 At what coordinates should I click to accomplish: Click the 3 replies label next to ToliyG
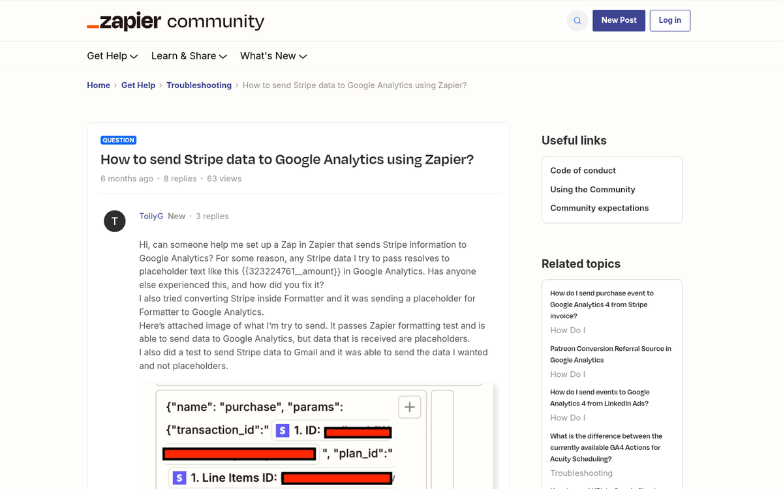point(212,216)
